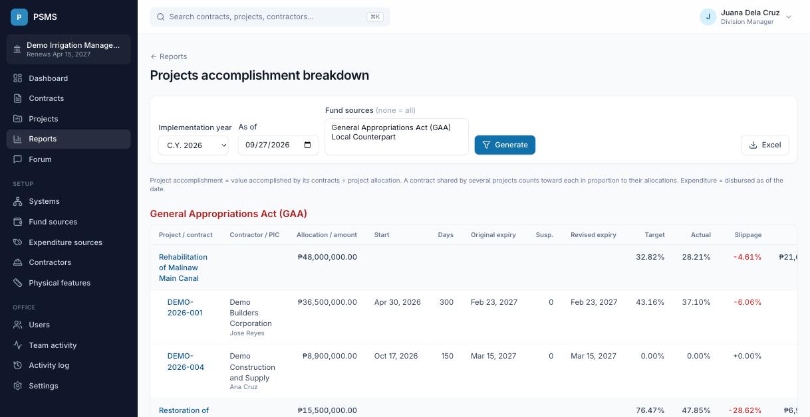
Task: Click the ₱48,000,000.00 allocation cell
Action: point(327,257)
